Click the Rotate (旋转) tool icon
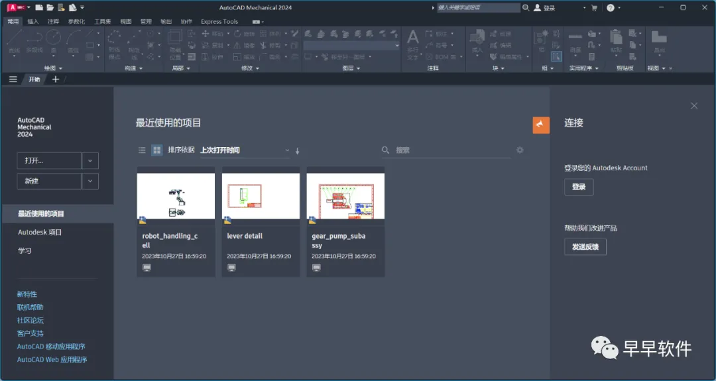 coord(237,34)
